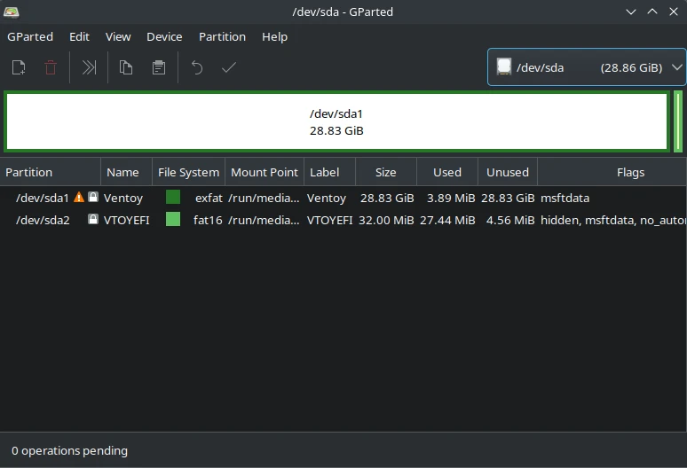Click the Paste partition clipboard icon
This screenshot has width=687, height=468.
point(159,67)
